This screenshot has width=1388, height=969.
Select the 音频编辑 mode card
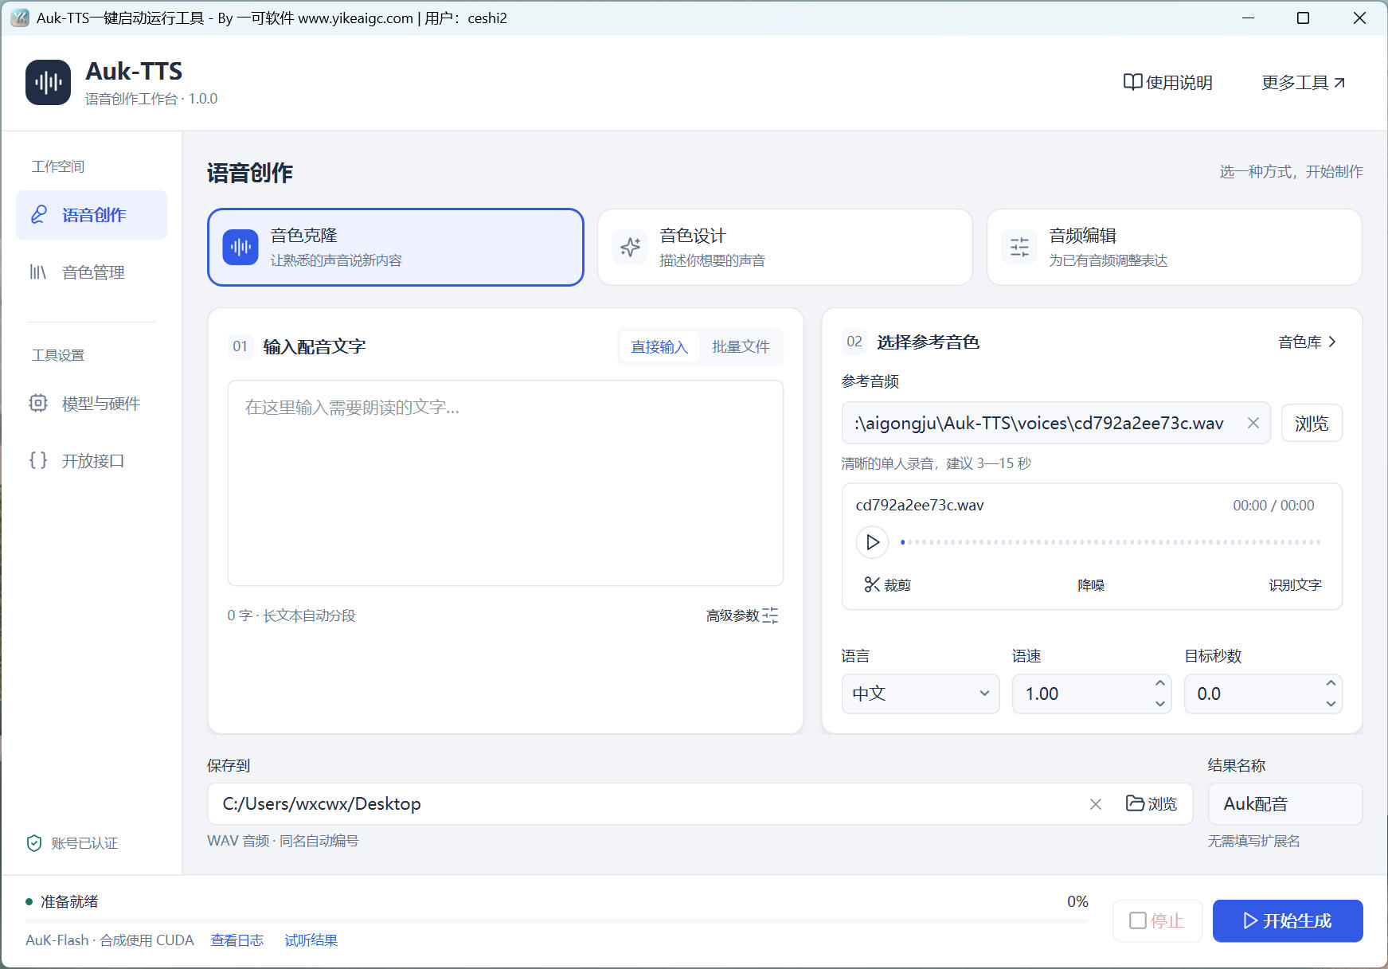tap(1174, 247)
